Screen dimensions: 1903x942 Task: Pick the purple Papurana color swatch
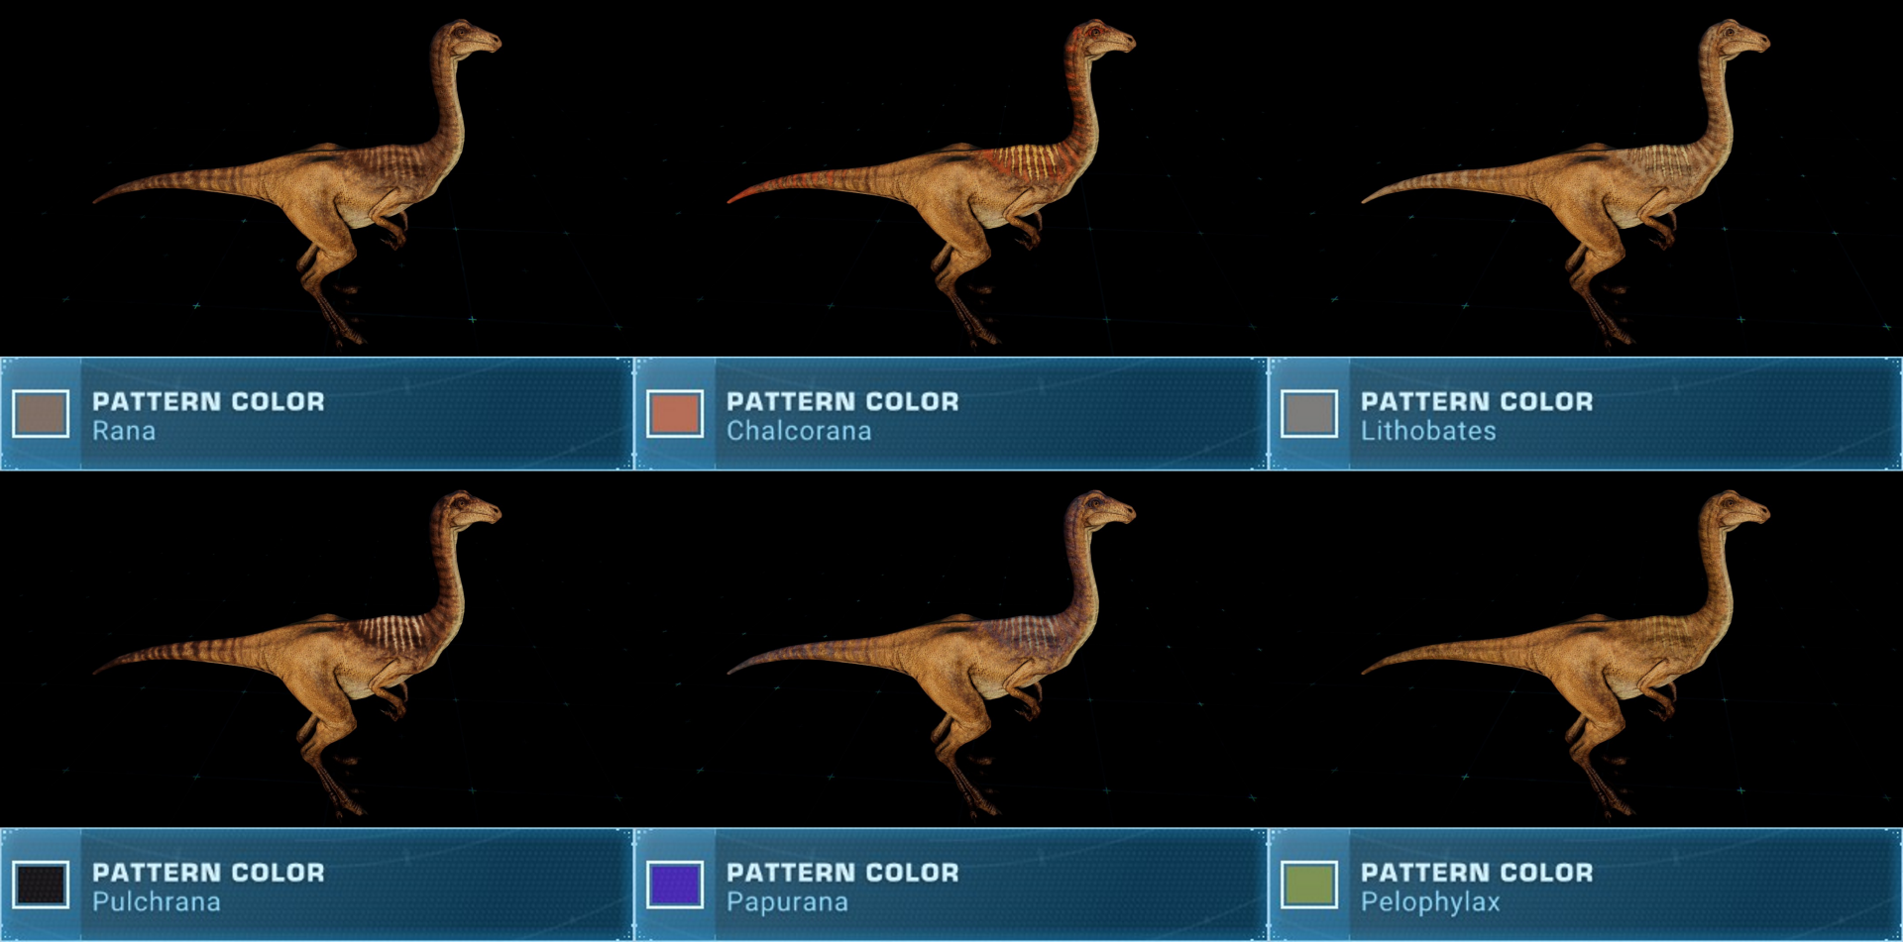(x=675, y=885)
